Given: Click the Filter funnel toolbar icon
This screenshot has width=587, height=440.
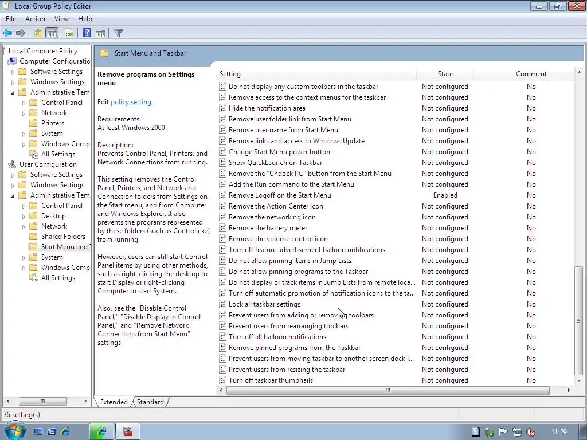Looking at the screenshot, I should [118, 33].
